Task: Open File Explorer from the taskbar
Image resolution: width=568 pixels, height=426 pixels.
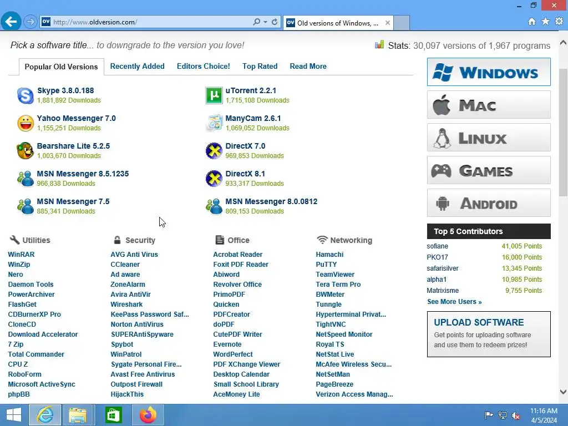Action: (78, 415)
